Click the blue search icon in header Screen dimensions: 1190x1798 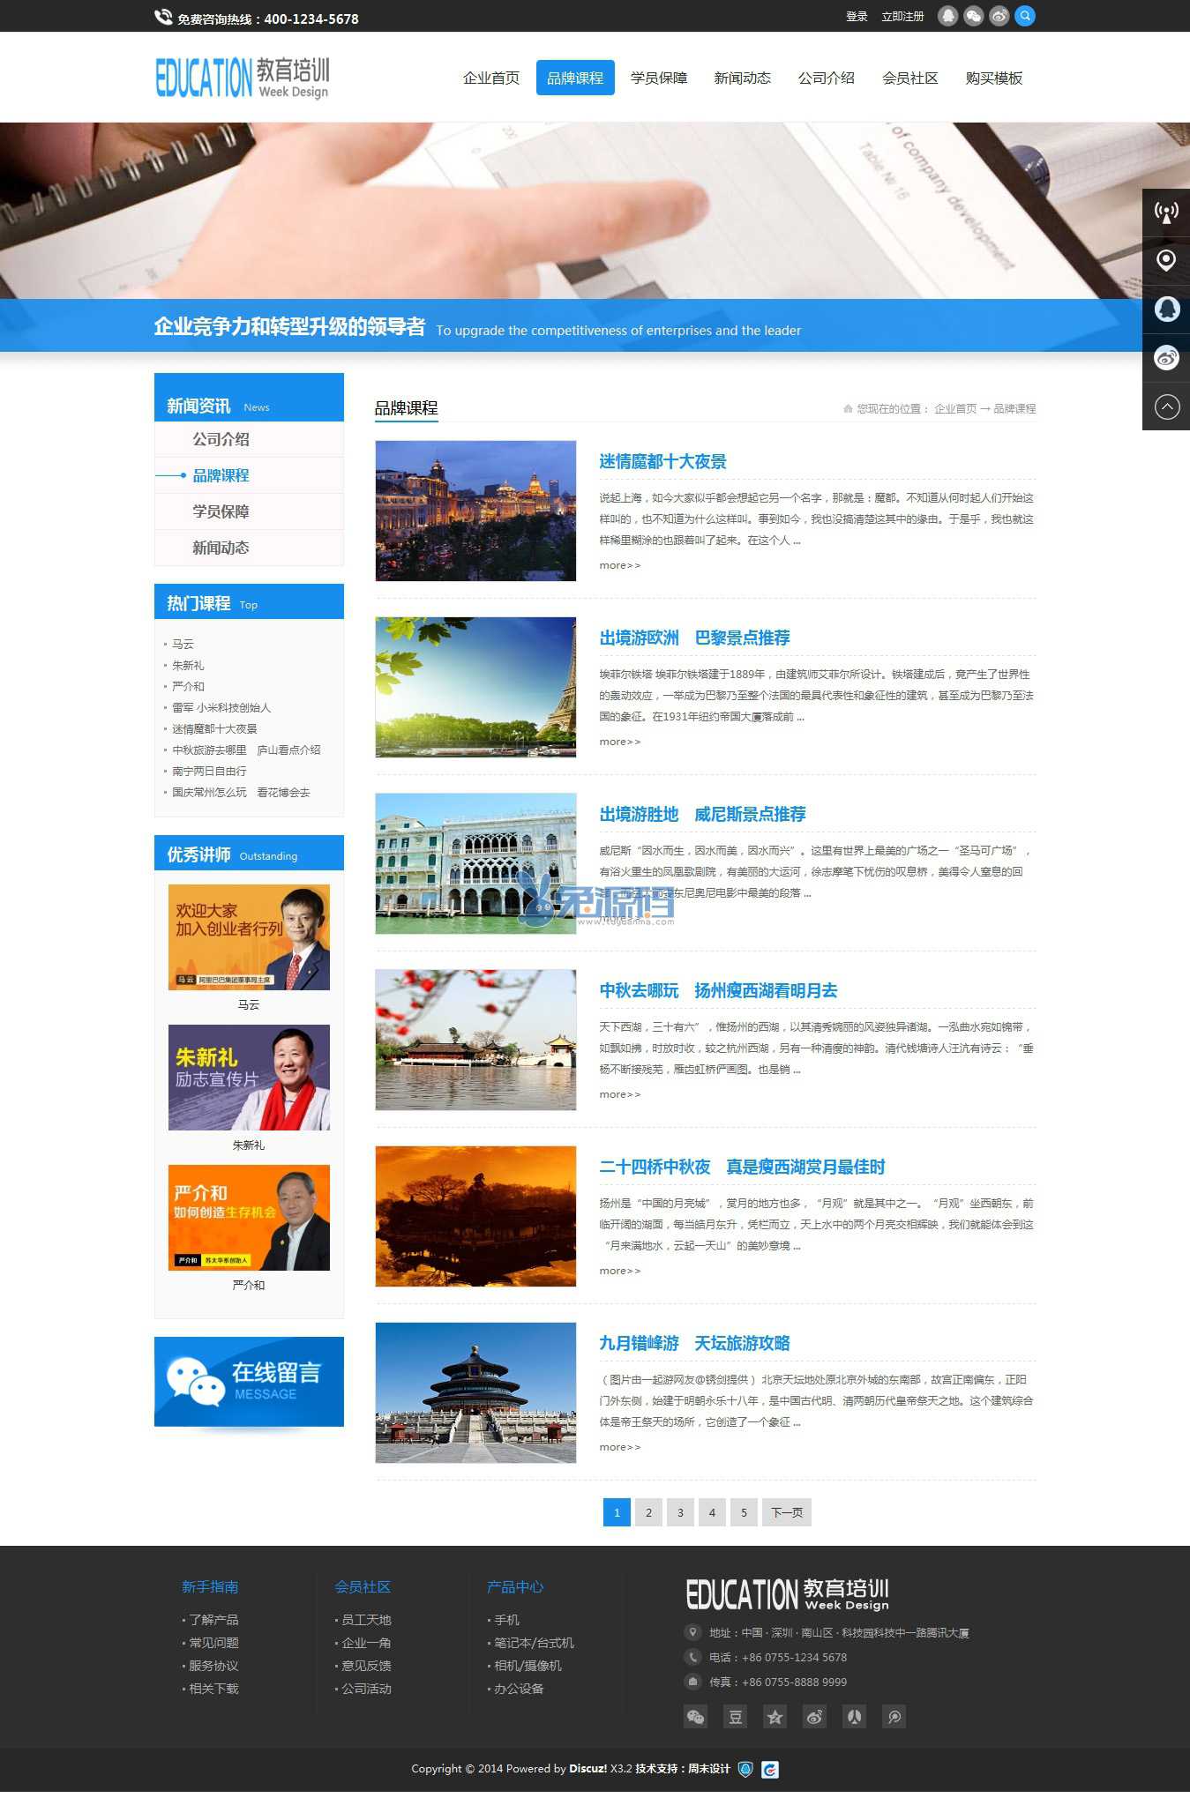coord(1024,17)
